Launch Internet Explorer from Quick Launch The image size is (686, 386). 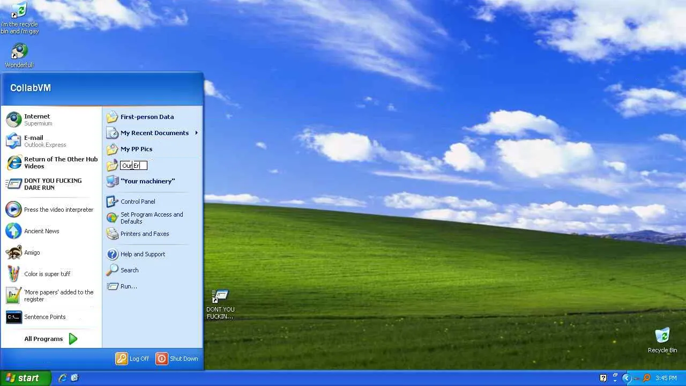[x=63, y=378]
